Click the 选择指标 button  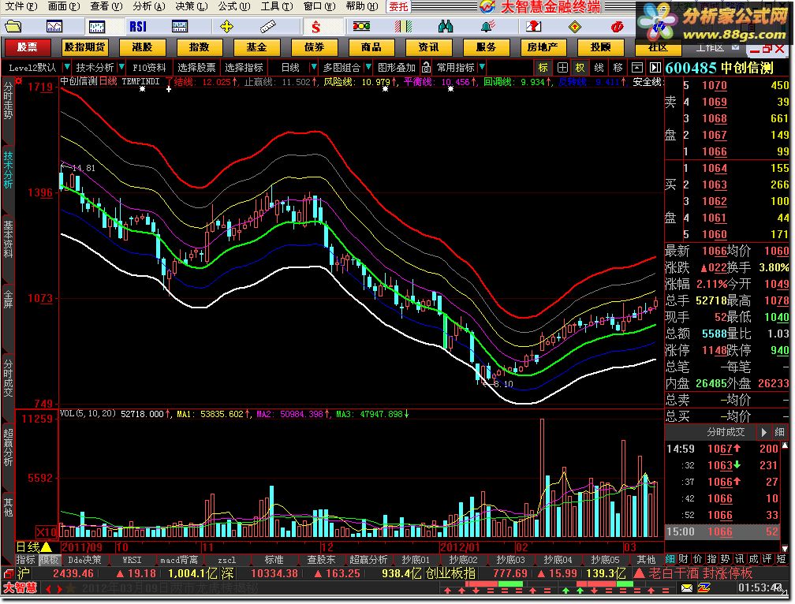244,67
